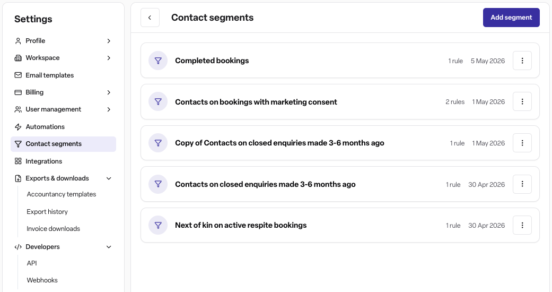The width and height of the screenshot is (552, 292).
Task: Click the Workspace building icon
Action: click(18, 58)
